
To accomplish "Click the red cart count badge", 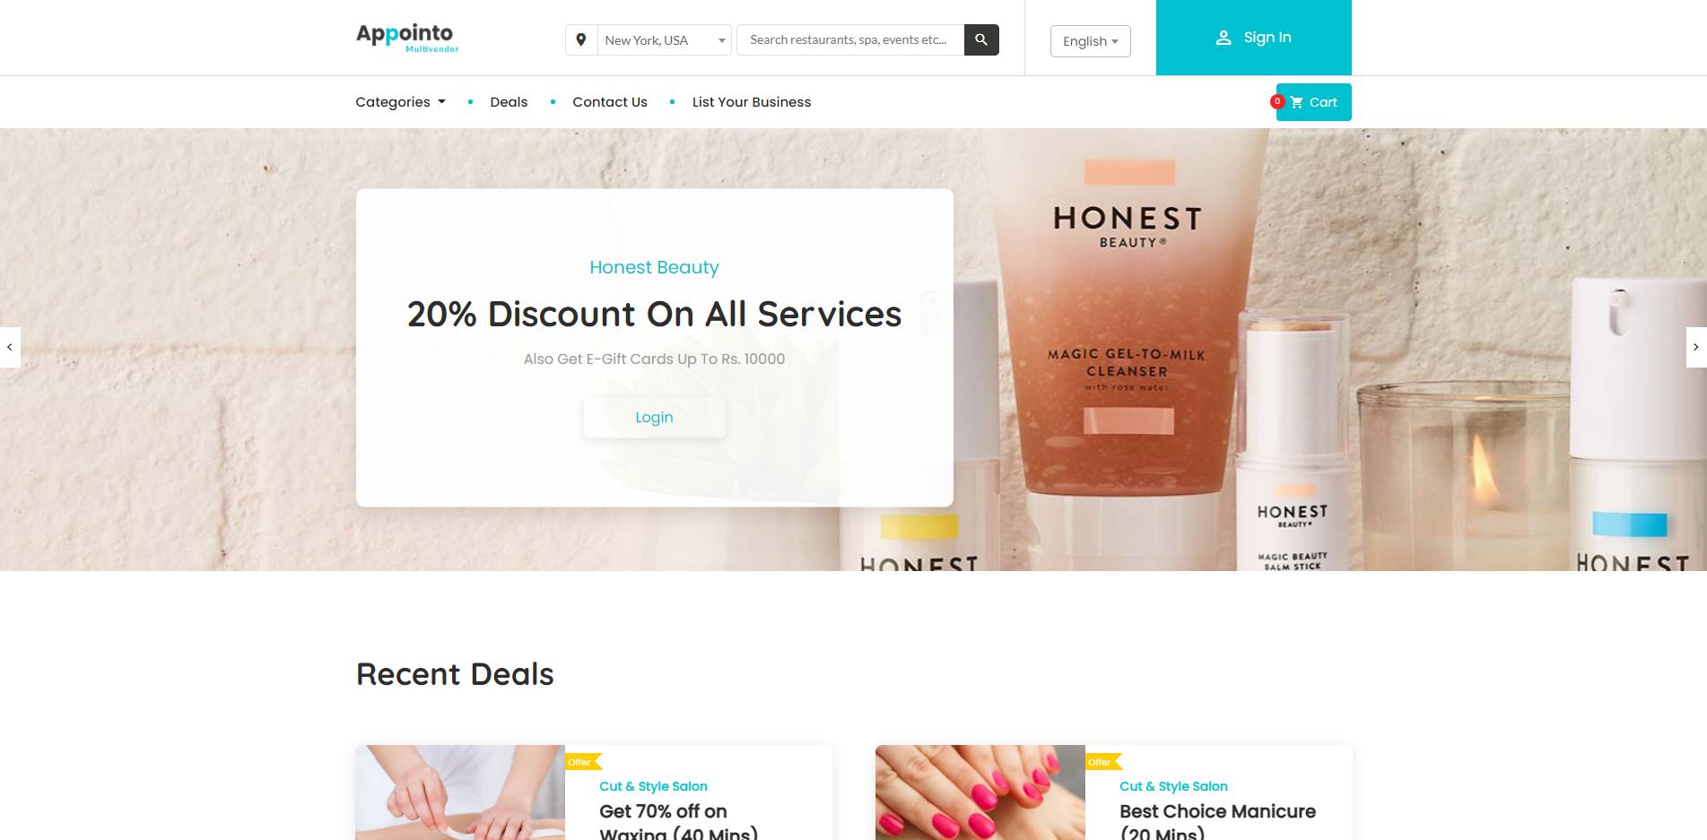I will pyautogui.click(x=1277, y=101).
